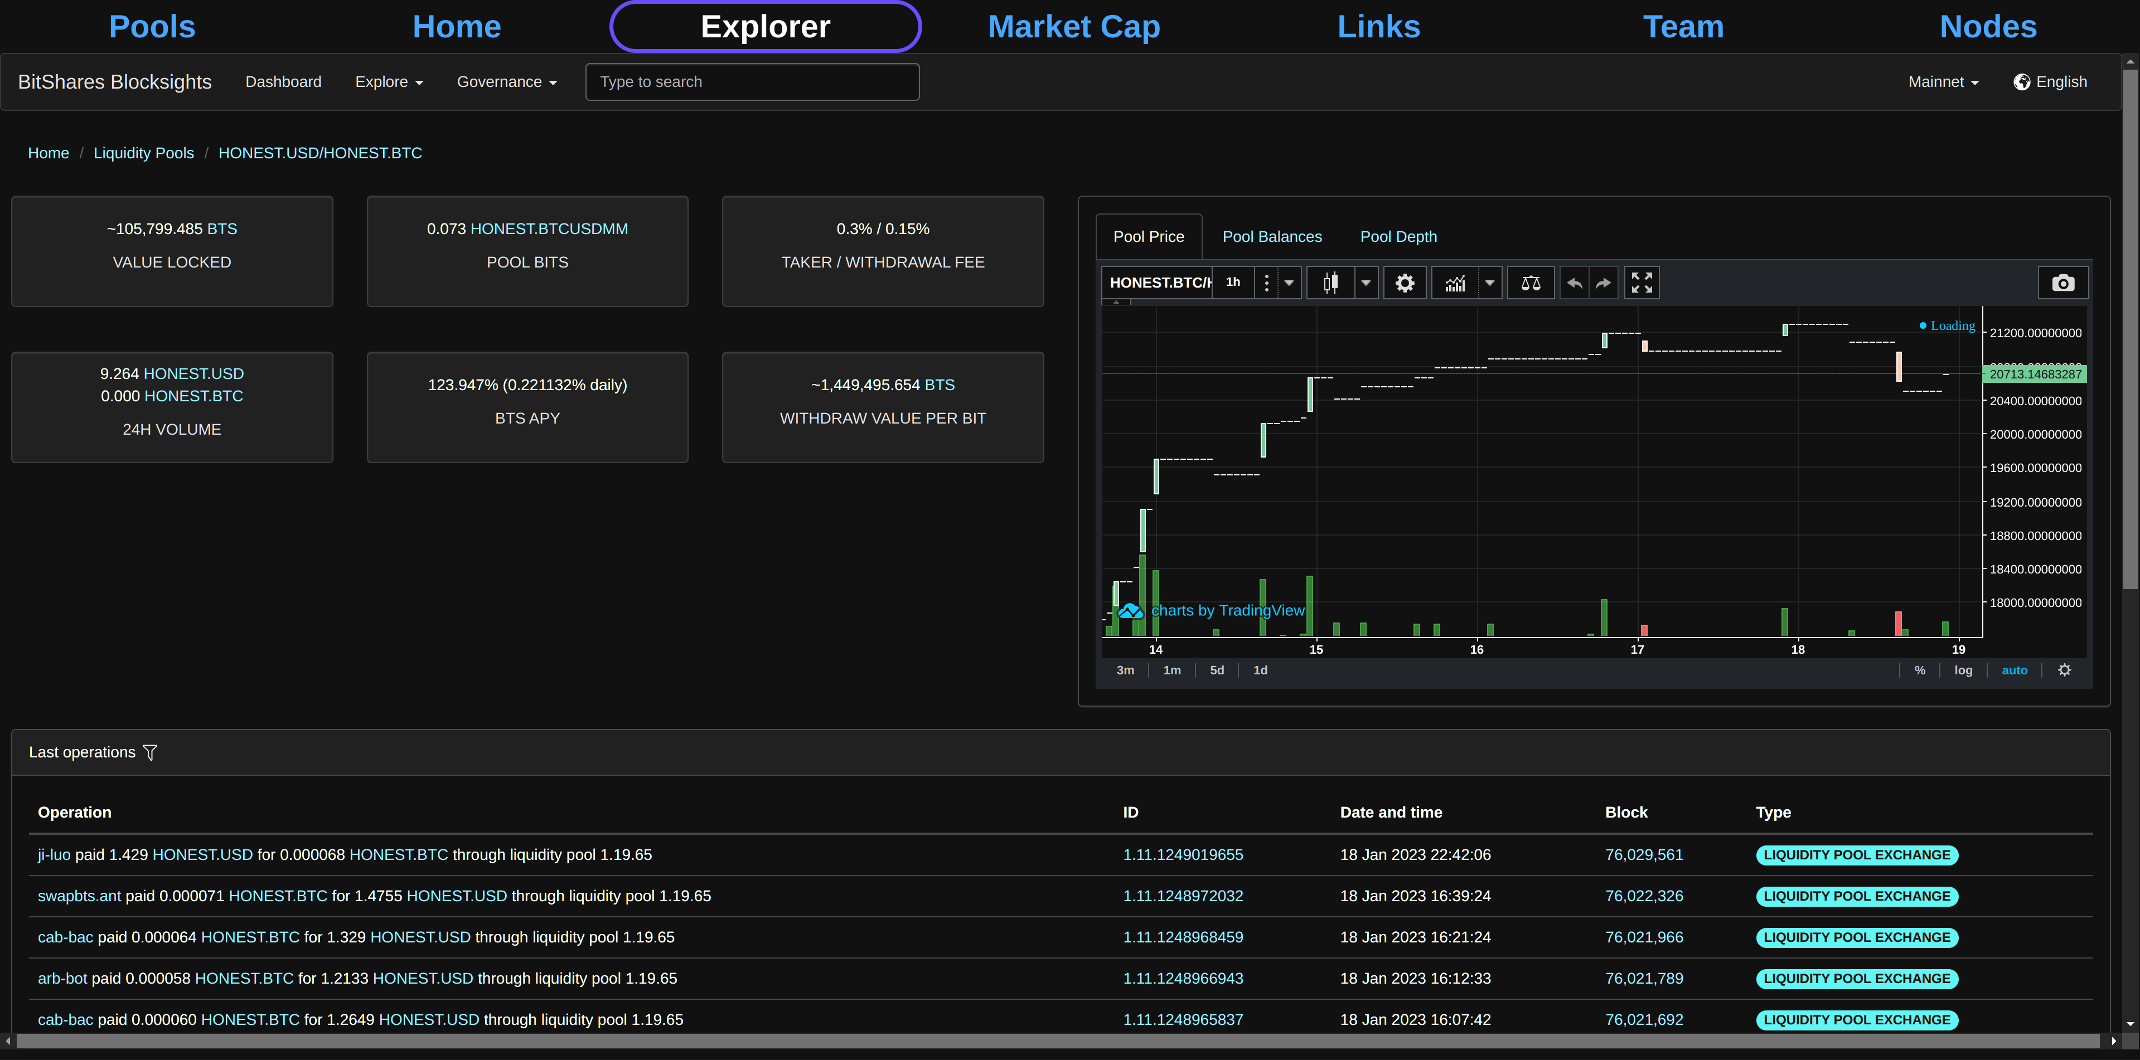Image resolution: width=2140 pixels, height=1060 pixels.
Task: Click the redo arrow in chart toolbar
Action: click(1604, 283)
